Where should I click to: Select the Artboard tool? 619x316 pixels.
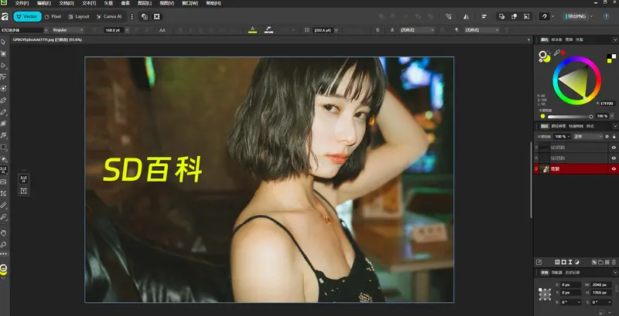pyautogui.click(x=4, y=53)
